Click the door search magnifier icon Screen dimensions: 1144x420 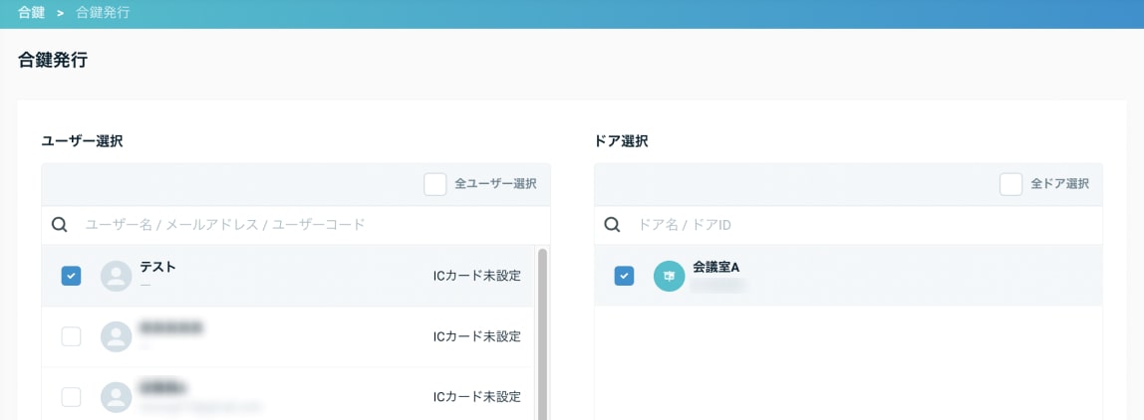click(x=612, y=225)
